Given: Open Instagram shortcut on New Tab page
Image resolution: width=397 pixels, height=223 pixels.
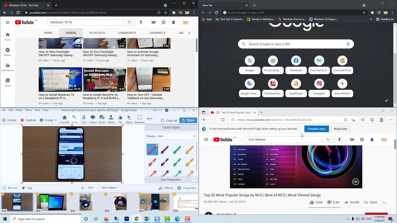Looking at the screenshot, I should point(319,88).
